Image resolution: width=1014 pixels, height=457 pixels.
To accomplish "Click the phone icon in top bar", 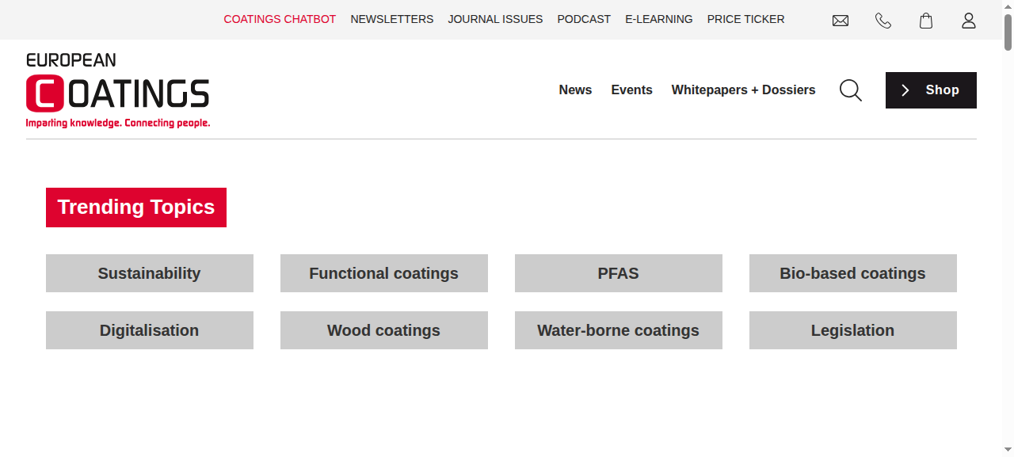I will click(883, 21).
